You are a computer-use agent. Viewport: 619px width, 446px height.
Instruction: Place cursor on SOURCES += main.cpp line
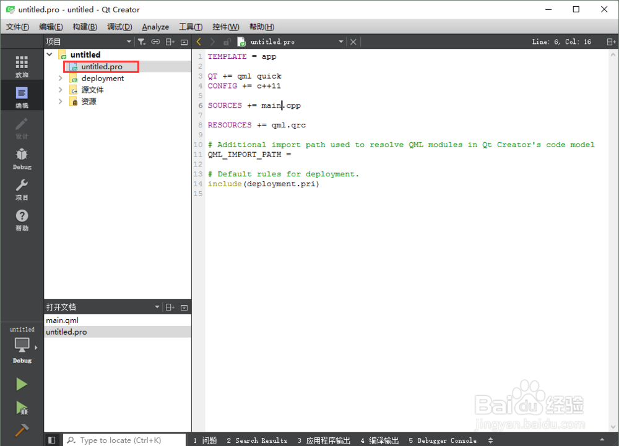click(x=254, y=105)
